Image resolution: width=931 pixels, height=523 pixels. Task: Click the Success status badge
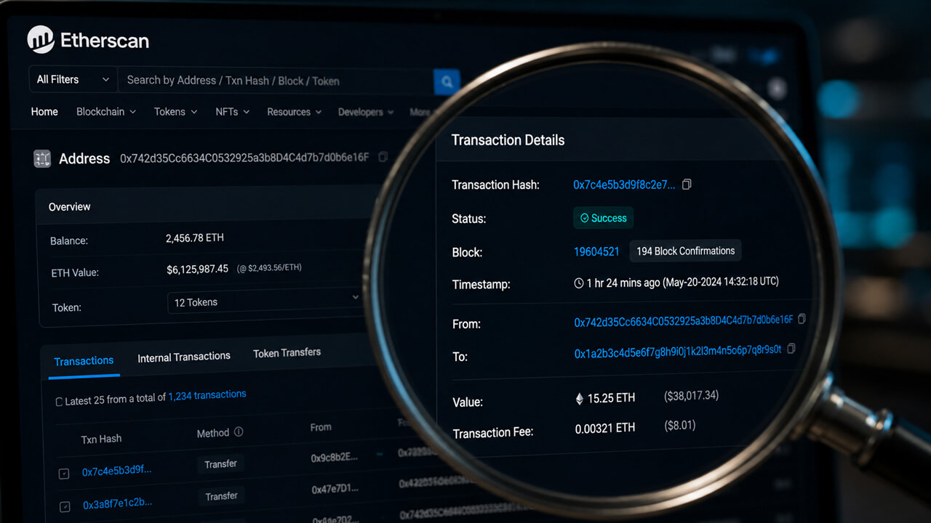pos(603,218)
